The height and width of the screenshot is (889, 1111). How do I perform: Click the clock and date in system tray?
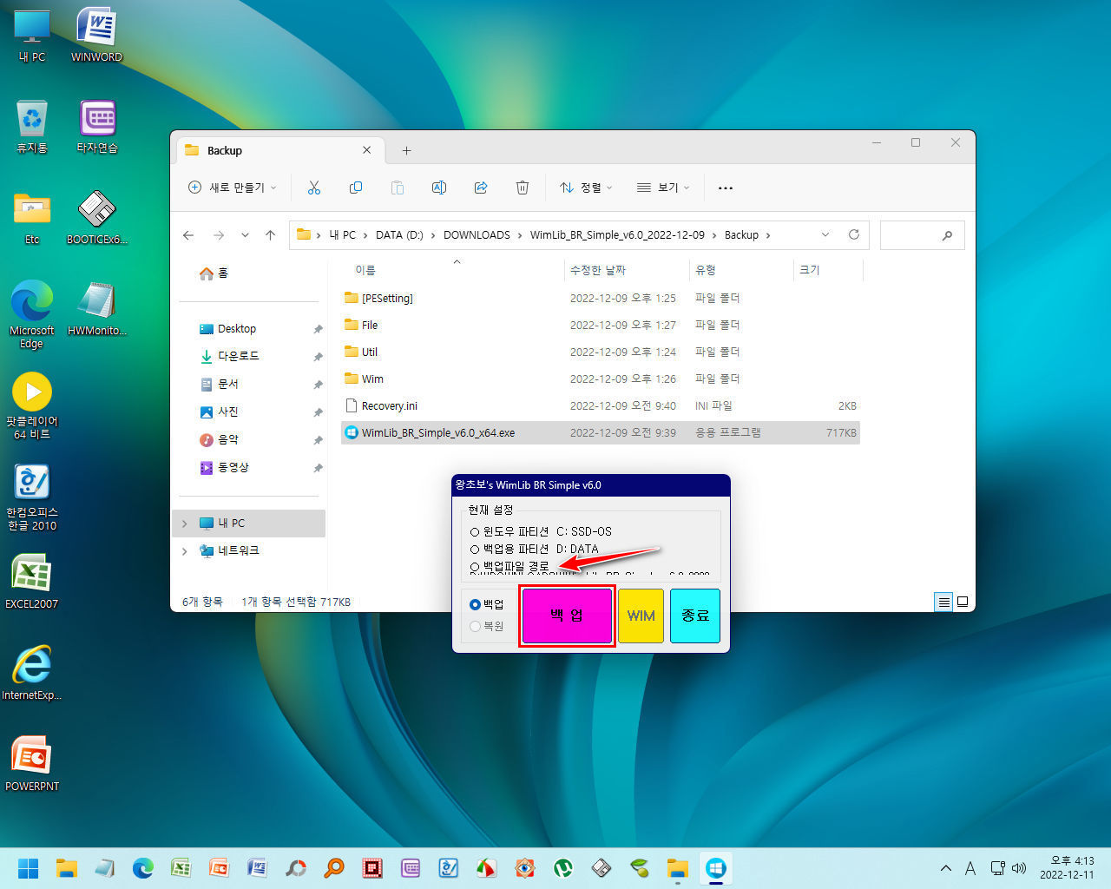(x=1067, y=868)
